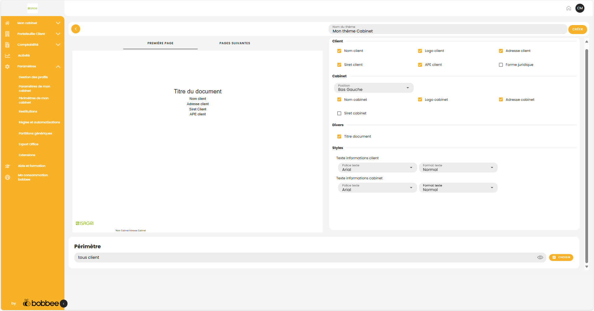
Task: Open Aide et formation link
Action: click(x=32, y=166)
